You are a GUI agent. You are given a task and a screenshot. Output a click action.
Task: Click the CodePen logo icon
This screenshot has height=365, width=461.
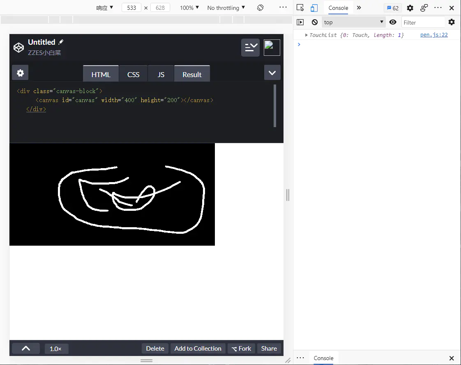coord(18,48)
